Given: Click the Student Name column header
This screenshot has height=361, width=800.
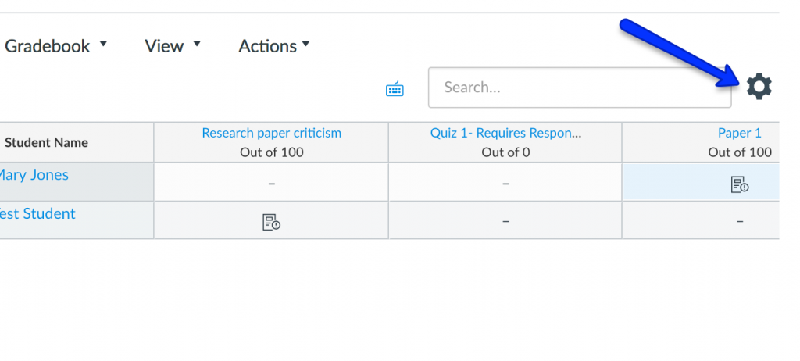Looking at the screenshot, I should 46,142.
